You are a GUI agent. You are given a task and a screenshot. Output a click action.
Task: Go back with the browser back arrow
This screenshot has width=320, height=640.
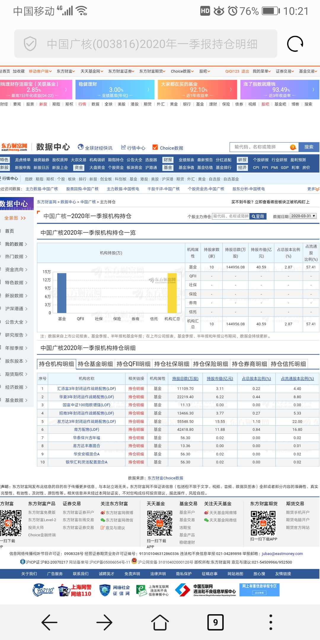click(x=49, y=622)
